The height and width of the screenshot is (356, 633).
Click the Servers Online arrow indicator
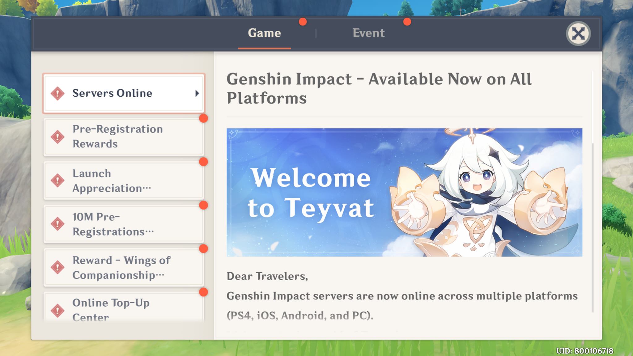[197, 93]
